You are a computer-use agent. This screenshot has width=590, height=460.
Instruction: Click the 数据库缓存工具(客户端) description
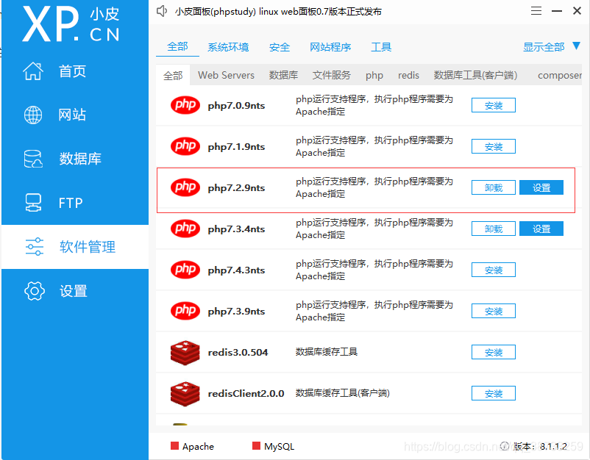(342, 393)
